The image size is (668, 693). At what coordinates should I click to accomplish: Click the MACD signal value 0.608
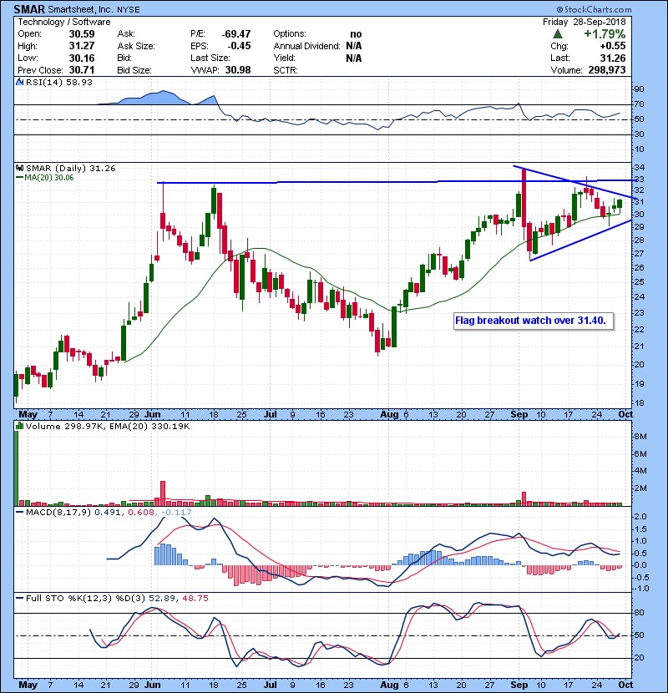141,513
